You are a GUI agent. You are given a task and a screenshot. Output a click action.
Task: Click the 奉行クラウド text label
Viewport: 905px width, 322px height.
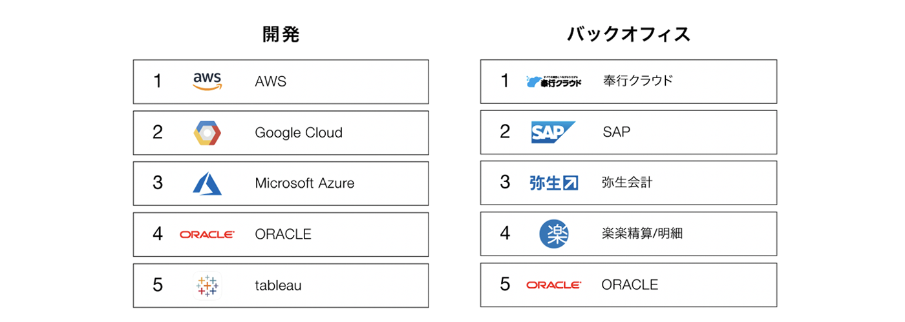[637, 81]
